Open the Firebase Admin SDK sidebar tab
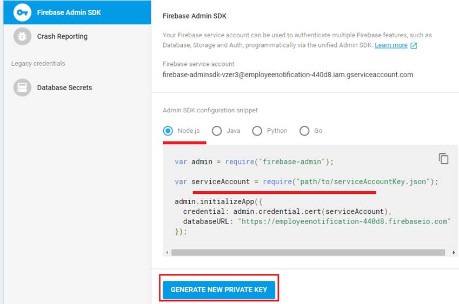Screen dimensions: 459x304 [77, 12]
